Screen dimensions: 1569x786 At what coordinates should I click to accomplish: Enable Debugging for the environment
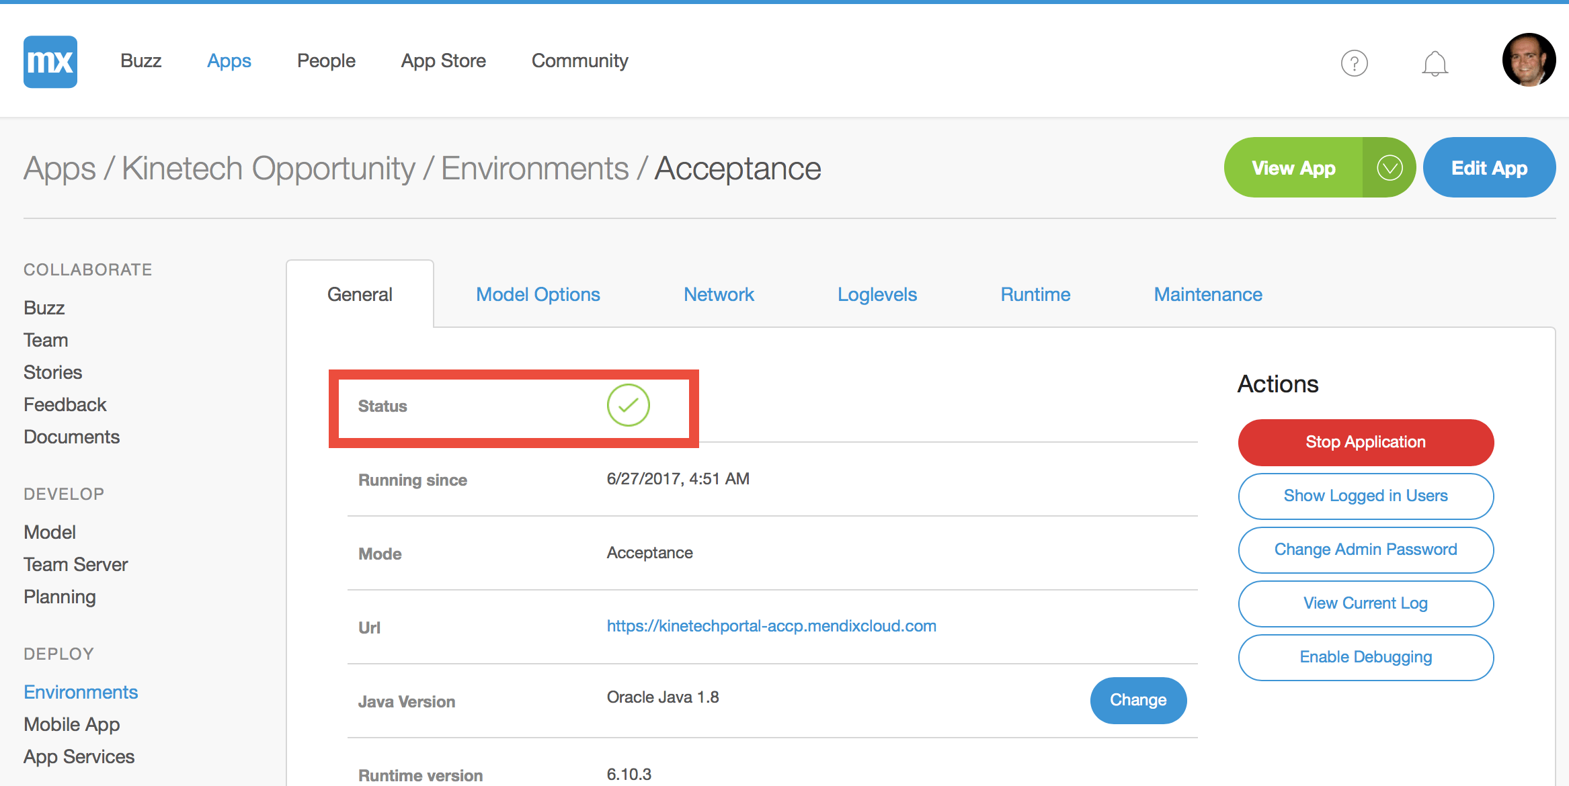pyautogui.click(x=1365, y=657)
